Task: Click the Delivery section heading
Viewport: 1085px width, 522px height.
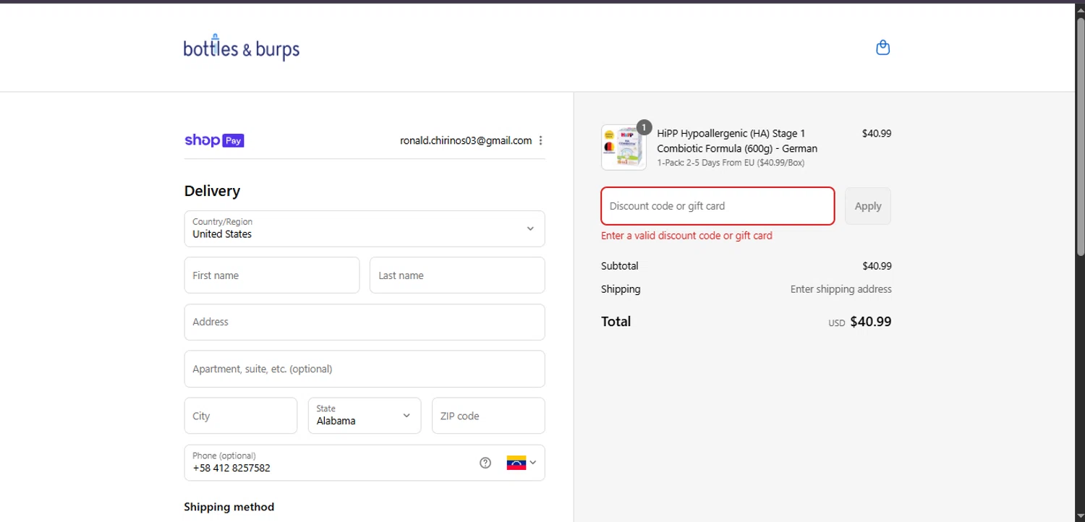Action: pyautogui.click(x=212, y=191)
